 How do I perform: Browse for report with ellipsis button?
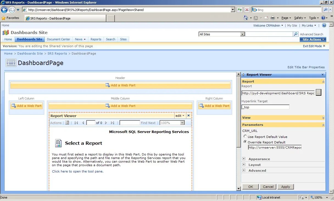click(x=318, y=92)
